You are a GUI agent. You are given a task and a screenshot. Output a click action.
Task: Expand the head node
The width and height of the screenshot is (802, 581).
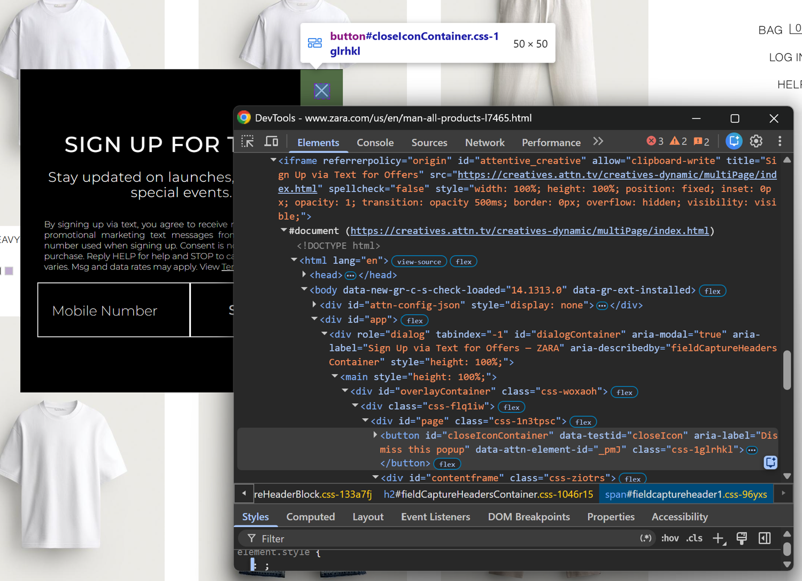point(304,274)
